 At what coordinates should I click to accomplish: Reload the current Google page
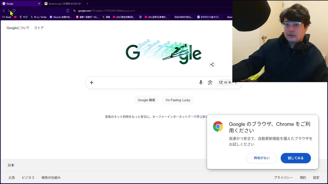14,11
